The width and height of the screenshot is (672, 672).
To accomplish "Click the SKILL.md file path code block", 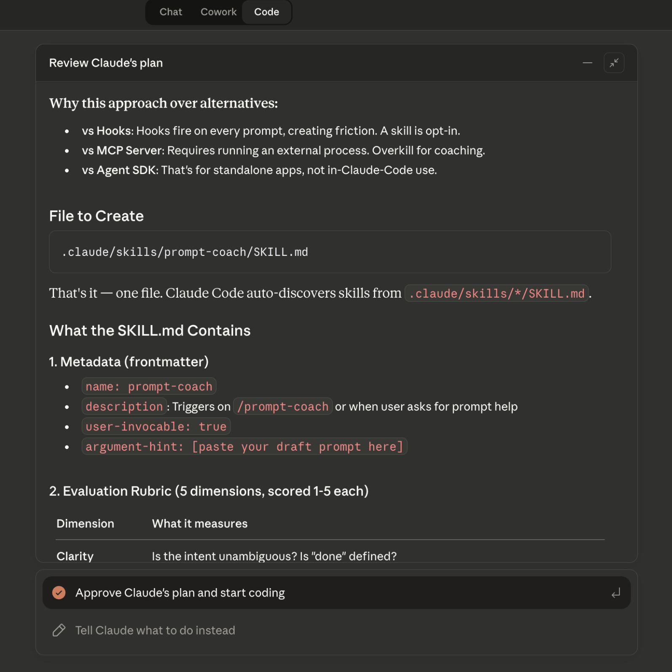I will point(330,252).
